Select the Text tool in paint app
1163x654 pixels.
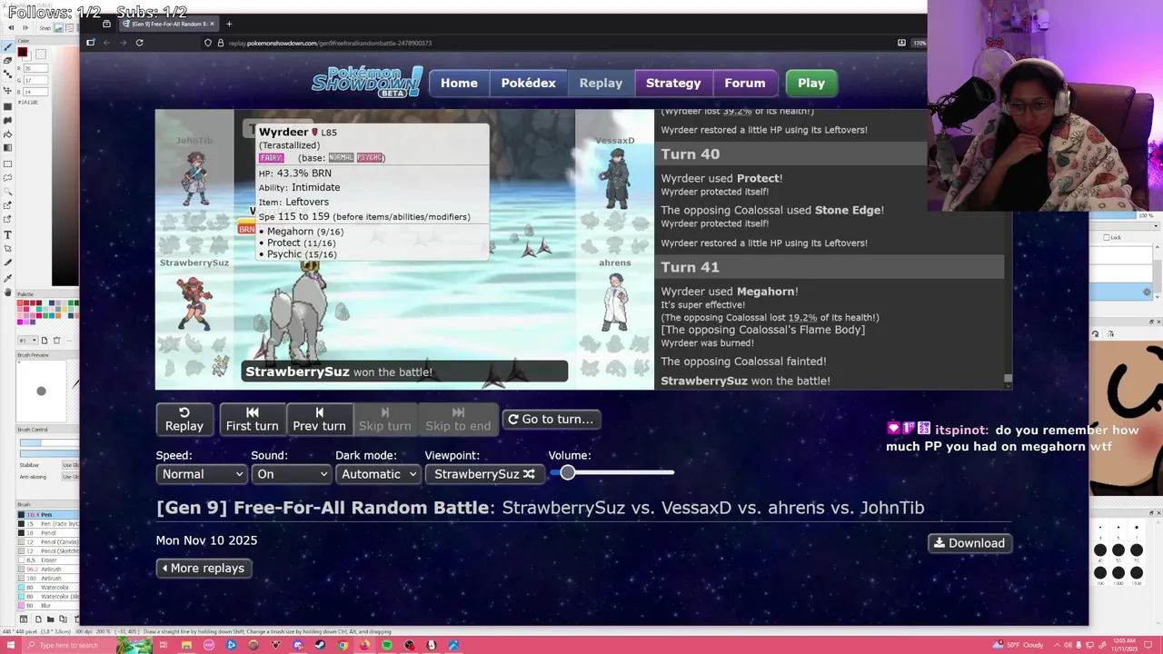(7, 235)
